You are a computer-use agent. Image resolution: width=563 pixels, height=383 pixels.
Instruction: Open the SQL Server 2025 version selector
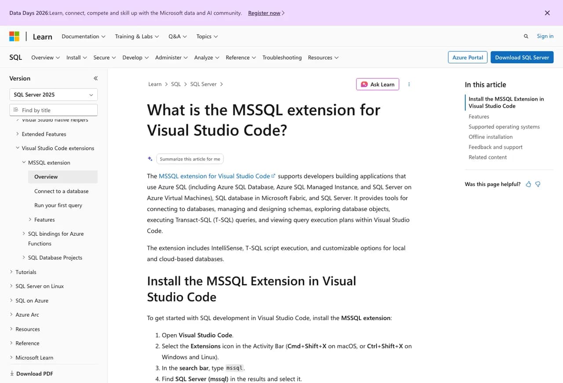click(54, 95)
